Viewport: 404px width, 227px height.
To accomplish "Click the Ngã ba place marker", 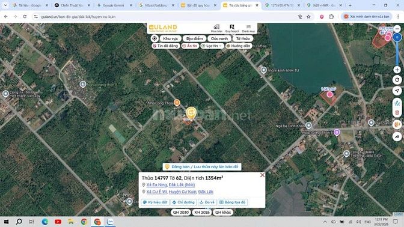I will pos(308,126).
